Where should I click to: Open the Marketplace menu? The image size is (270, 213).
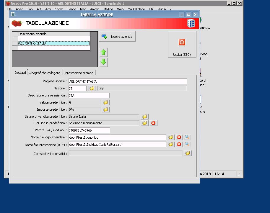pos(136,9)
